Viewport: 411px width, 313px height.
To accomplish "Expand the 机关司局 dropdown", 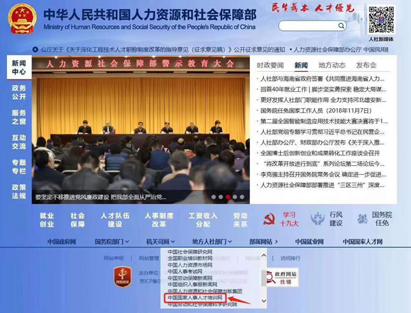I will 160,242.
